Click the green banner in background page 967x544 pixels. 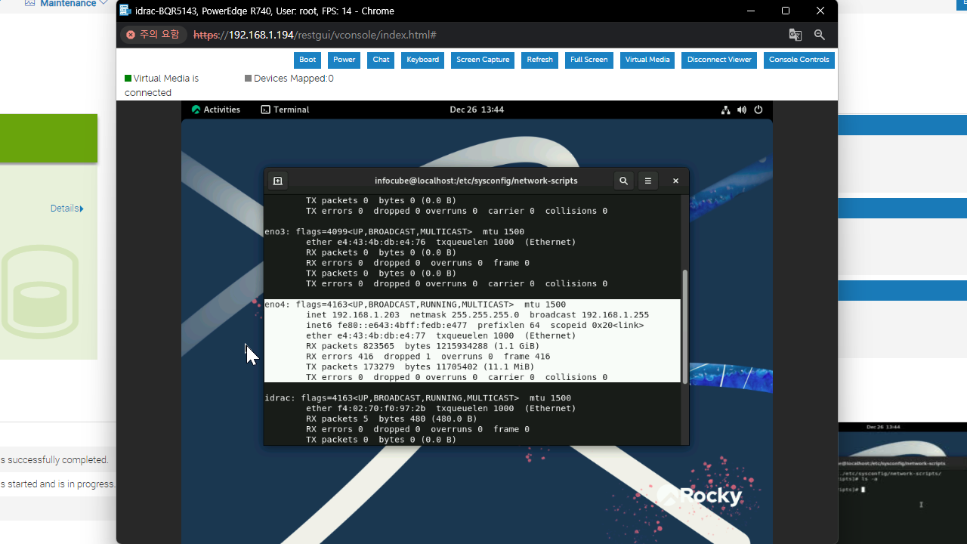48,138
